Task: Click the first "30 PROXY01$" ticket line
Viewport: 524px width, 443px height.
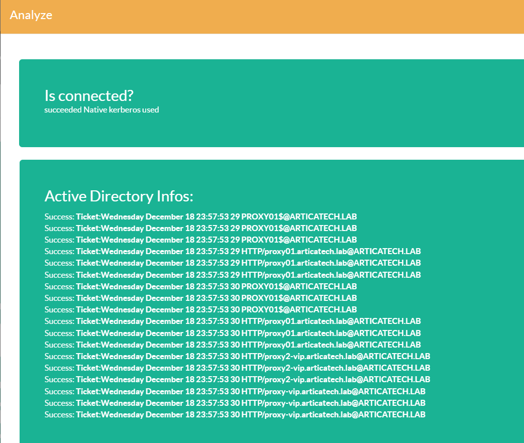Action: pos(200,286)
